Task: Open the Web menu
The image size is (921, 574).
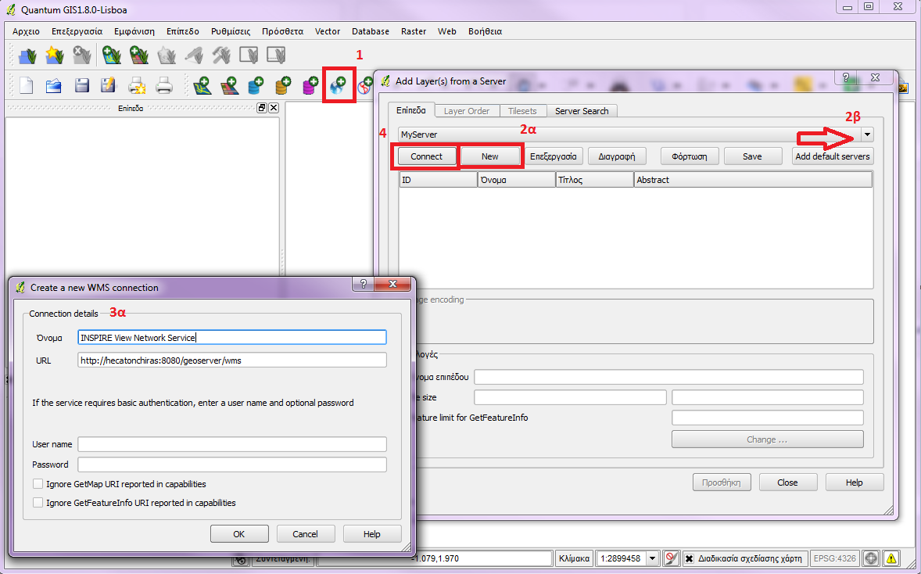Action: click(x=447, y=31)
